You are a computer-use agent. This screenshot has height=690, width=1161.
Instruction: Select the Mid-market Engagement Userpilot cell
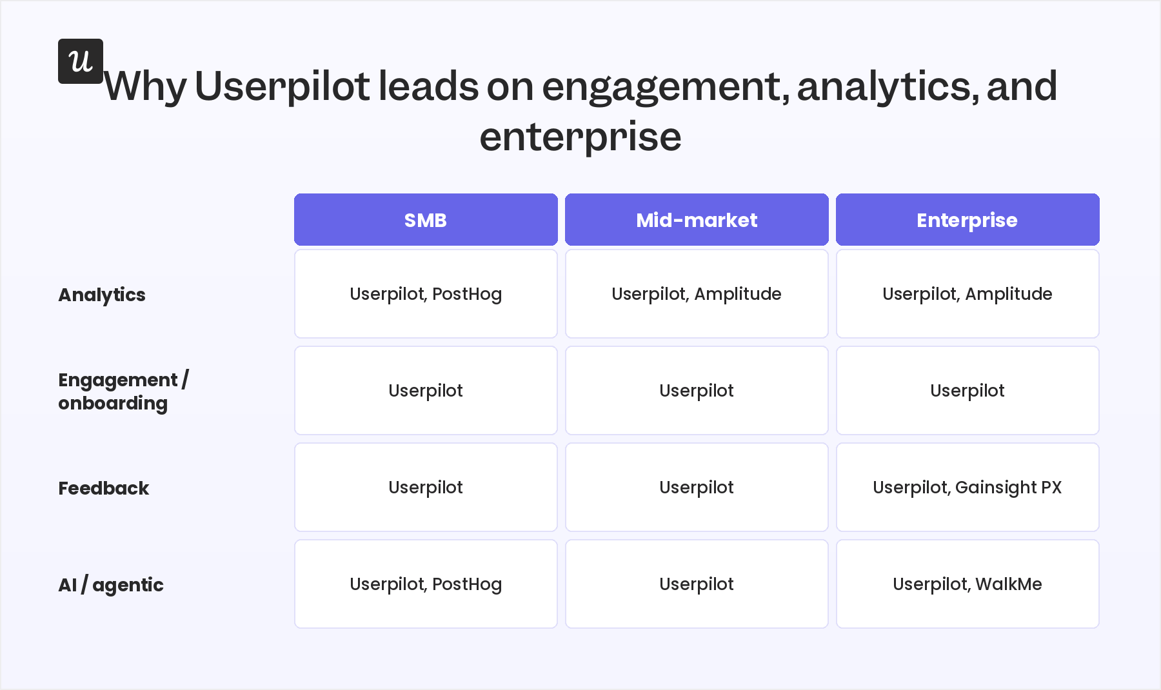697,391
